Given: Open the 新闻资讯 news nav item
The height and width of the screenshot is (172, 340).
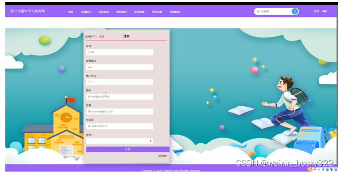Looking at the screenshot, I should 121,12.
